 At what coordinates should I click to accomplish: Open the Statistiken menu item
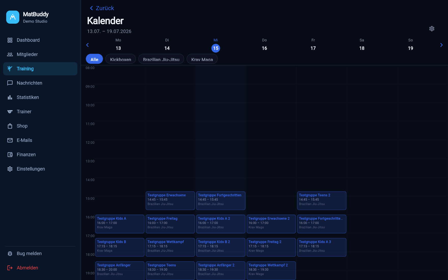click(x=40, y=97)
